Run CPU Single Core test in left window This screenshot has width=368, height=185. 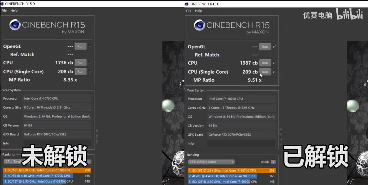click(81, 71)
